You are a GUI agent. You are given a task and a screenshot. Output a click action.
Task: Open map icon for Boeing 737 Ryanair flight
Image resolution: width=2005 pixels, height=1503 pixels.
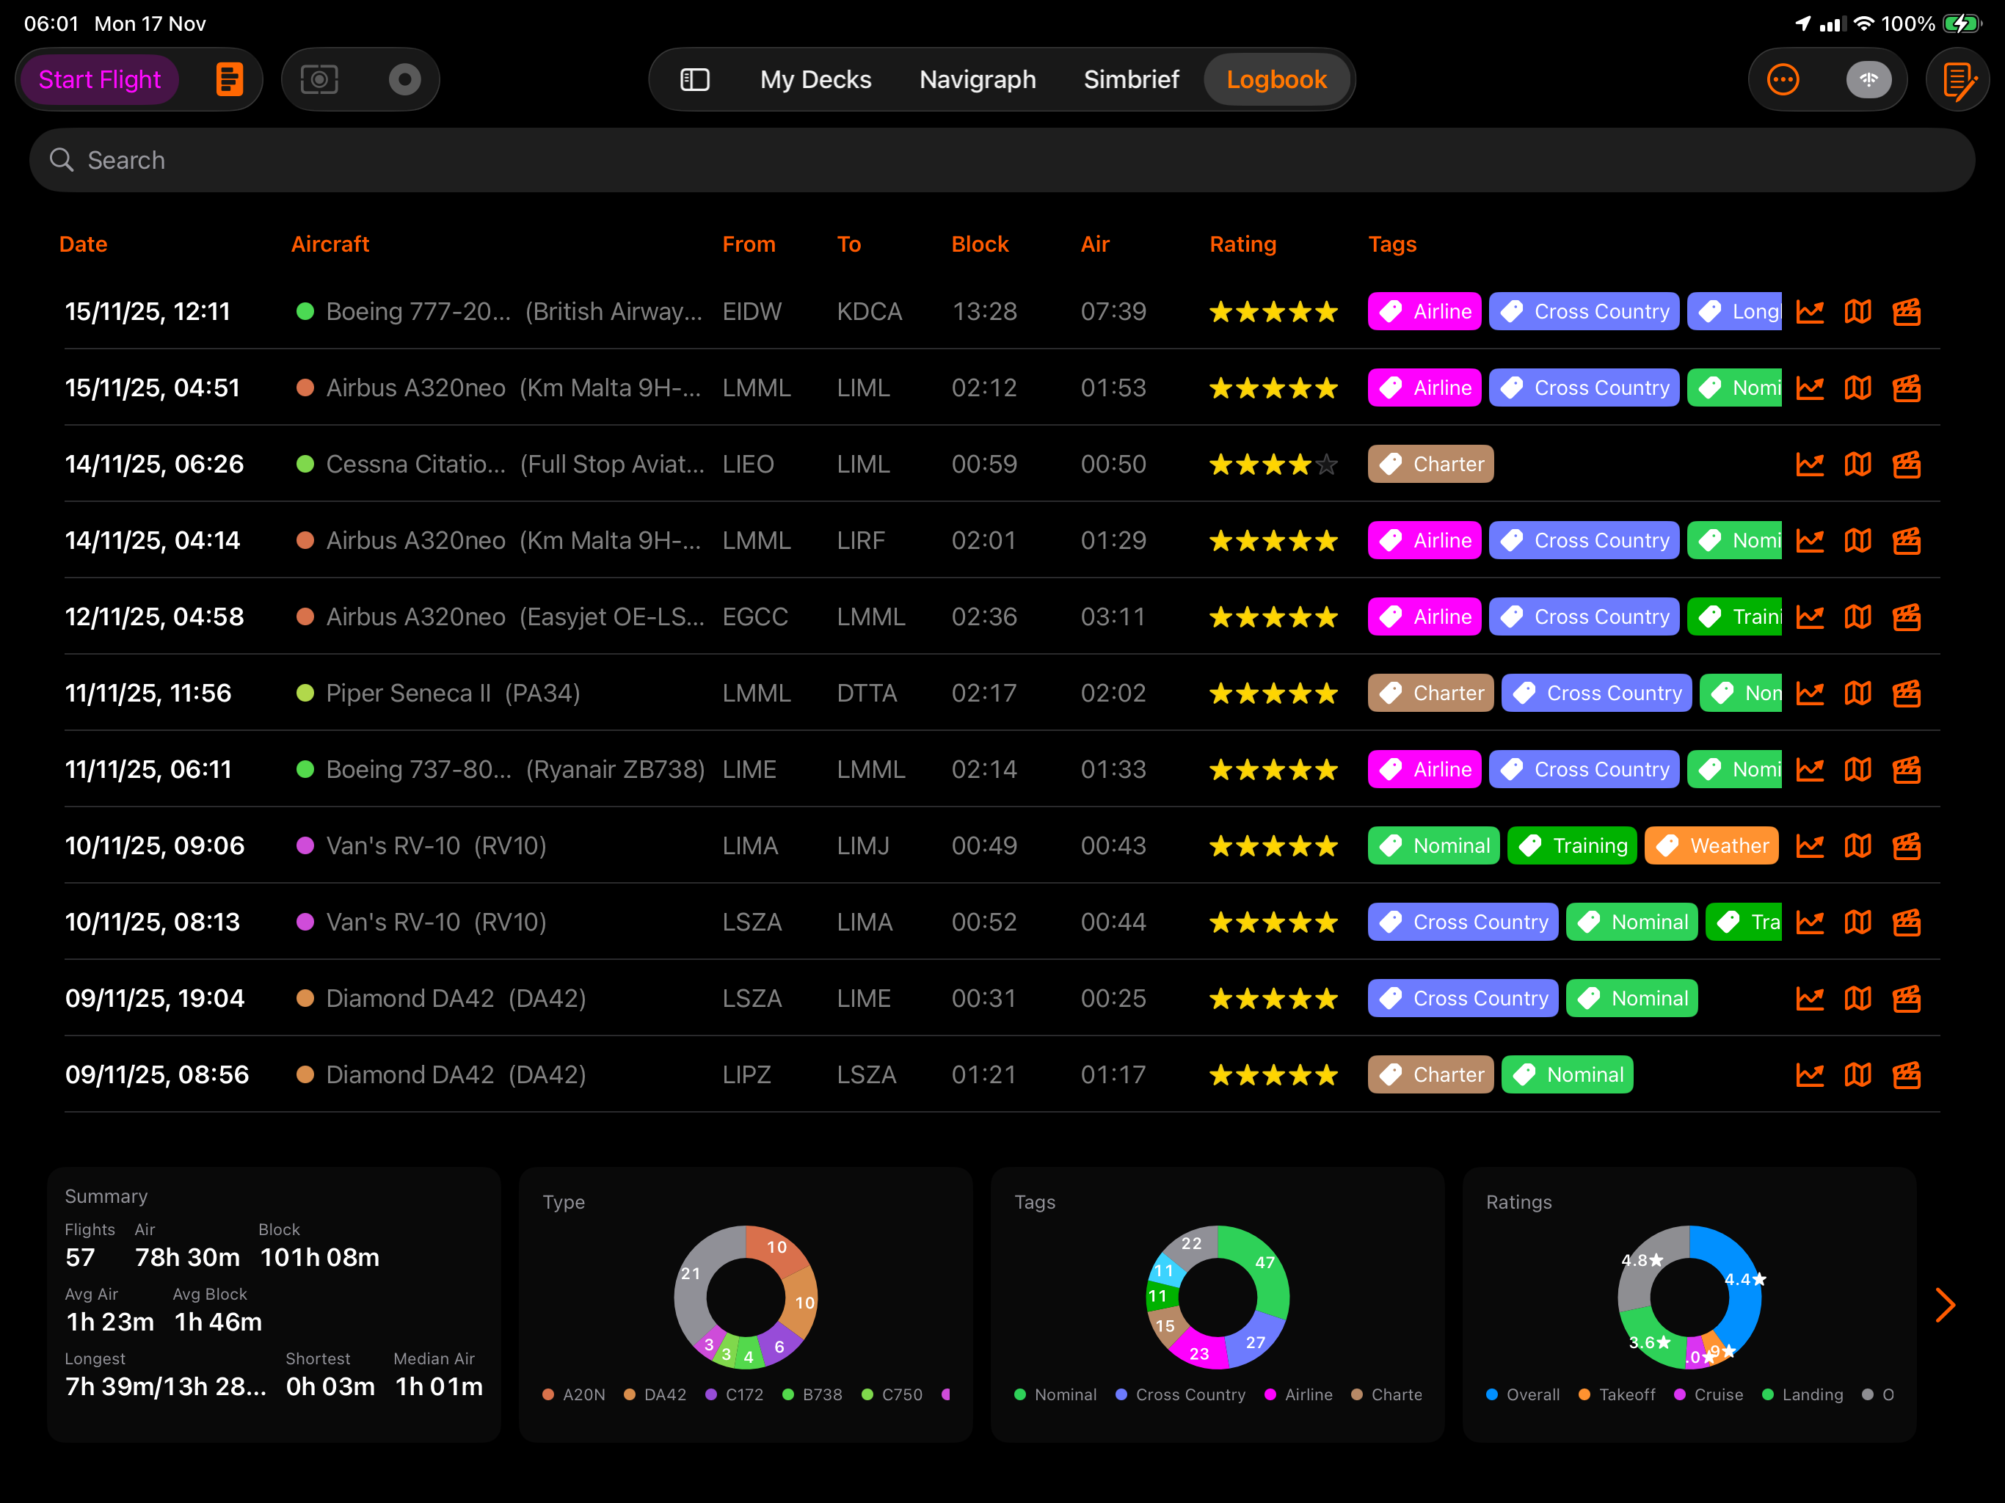click(x=1857, y=770)
